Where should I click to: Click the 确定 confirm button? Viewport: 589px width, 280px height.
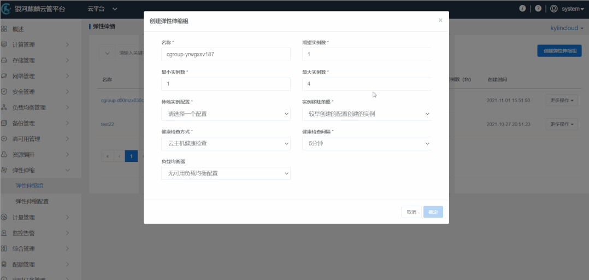(433, 212)
